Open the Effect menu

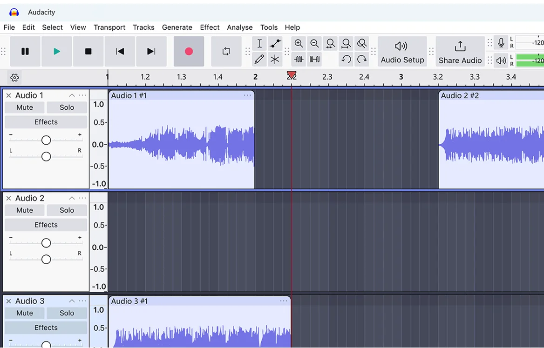point(210,27)
